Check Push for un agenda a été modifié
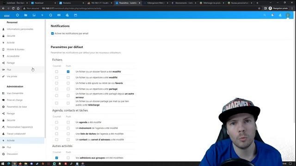Image resolution: width=296 pixels, height=166 pixels. pyautogui.click(x=68, y=122)
